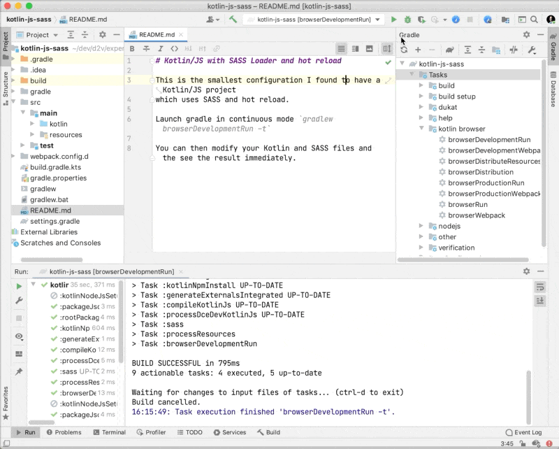Apply italic formatting
The height and width of the screenshot is (449, 559).
pyautogui.click(x=161, y=49)
